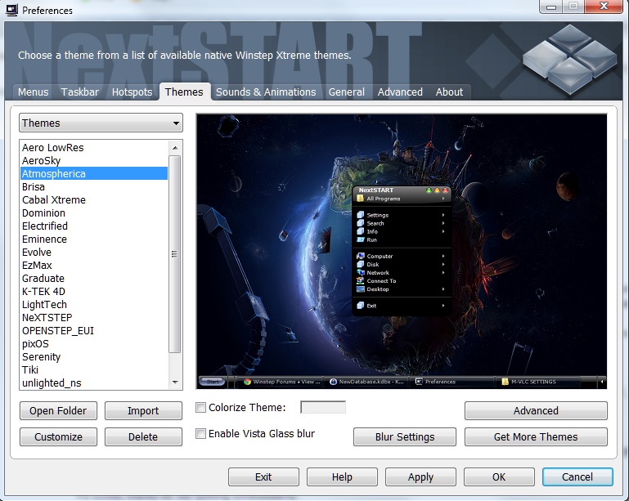Click the theme list scroll-up arrow
Image resolution: width=629 pixels, height=501 pixels.
(x=175, y=147)
